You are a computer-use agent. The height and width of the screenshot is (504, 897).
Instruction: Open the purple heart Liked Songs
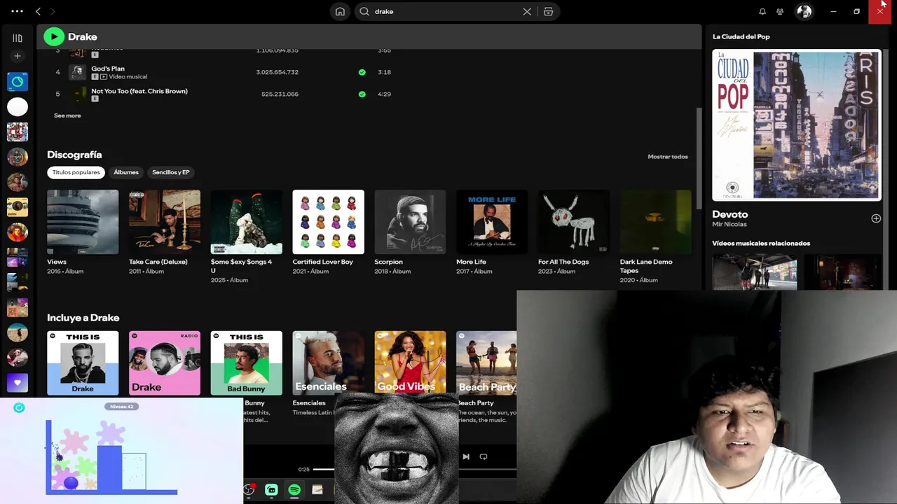[x=18, y=383]
